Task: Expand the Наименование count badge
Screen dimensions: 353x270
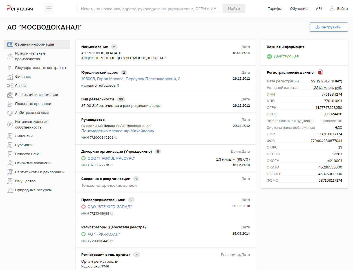Action: coord(114,47)
